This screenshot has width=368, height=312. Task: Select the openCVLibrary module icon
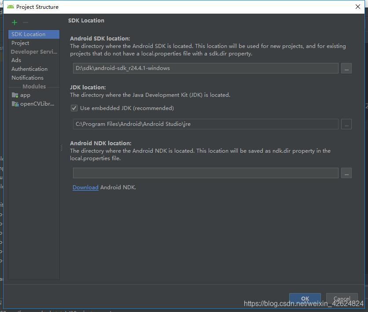tap(15, 104)
